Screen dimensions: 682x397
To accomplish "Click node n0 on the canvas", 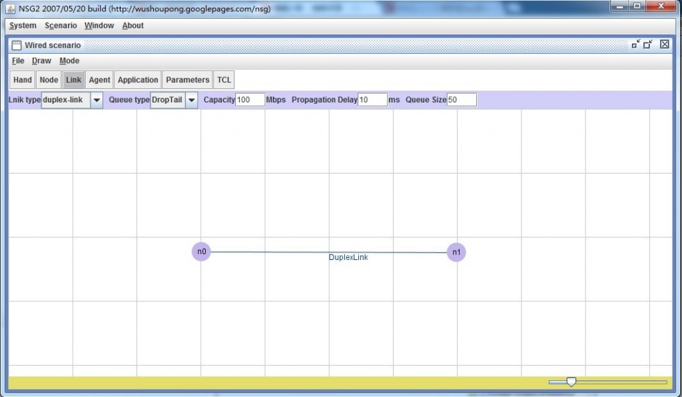I will coord(201,251).
